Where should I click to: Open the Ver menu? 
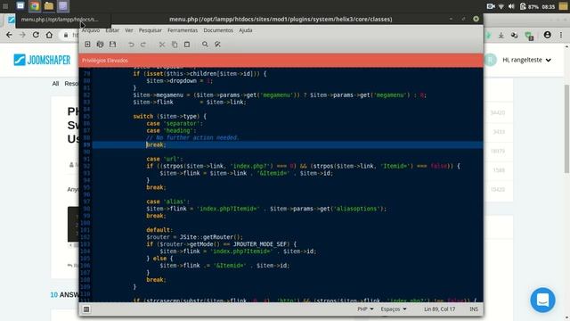pos(129,30)
